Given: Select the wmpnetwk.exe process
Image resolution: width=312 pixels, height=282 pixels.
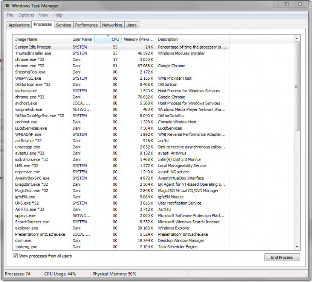Looking at the screenshot, I should coord(121,109).
